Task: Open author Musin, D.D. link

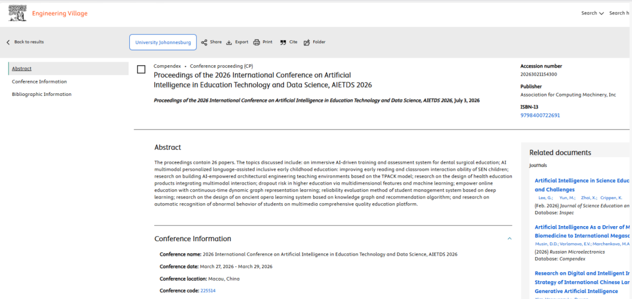Action: pyautogui.click(x=546, y=244)
